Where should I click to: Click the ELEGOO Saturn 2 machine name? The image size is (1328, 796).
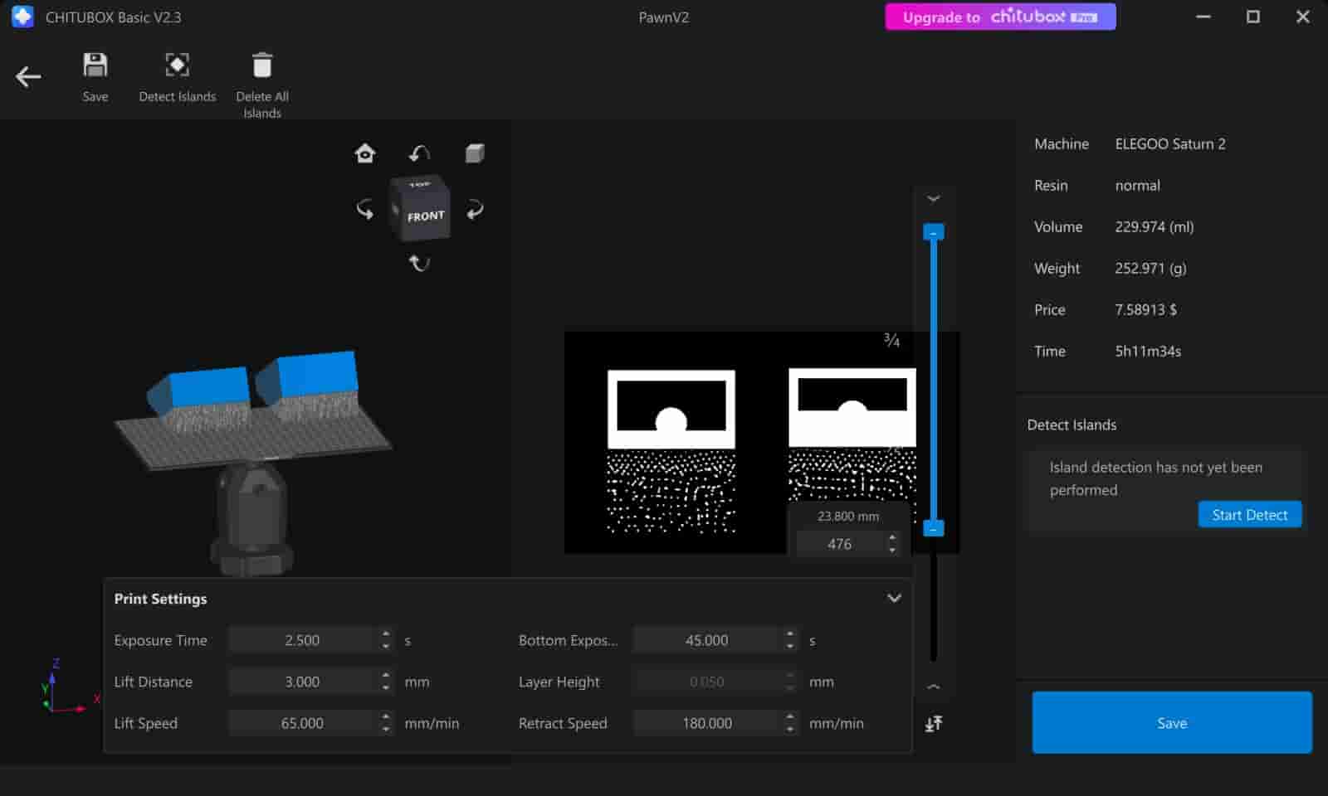1169,143
